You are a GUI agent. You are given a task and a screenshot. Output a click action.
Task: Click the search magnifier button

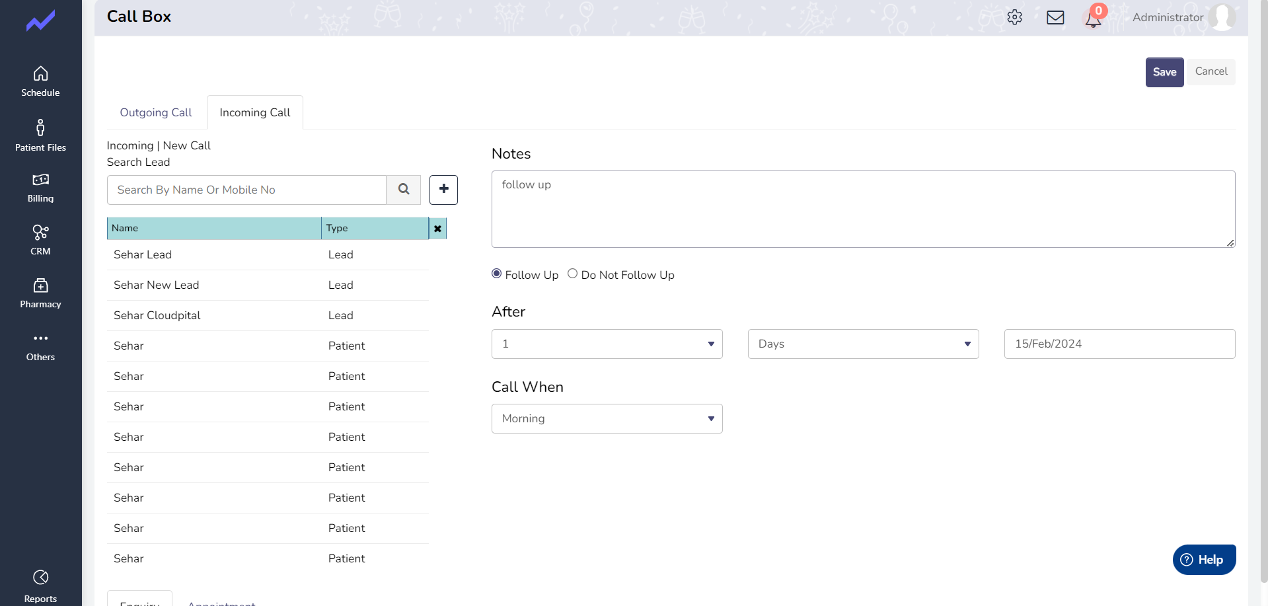click(404, 190)
